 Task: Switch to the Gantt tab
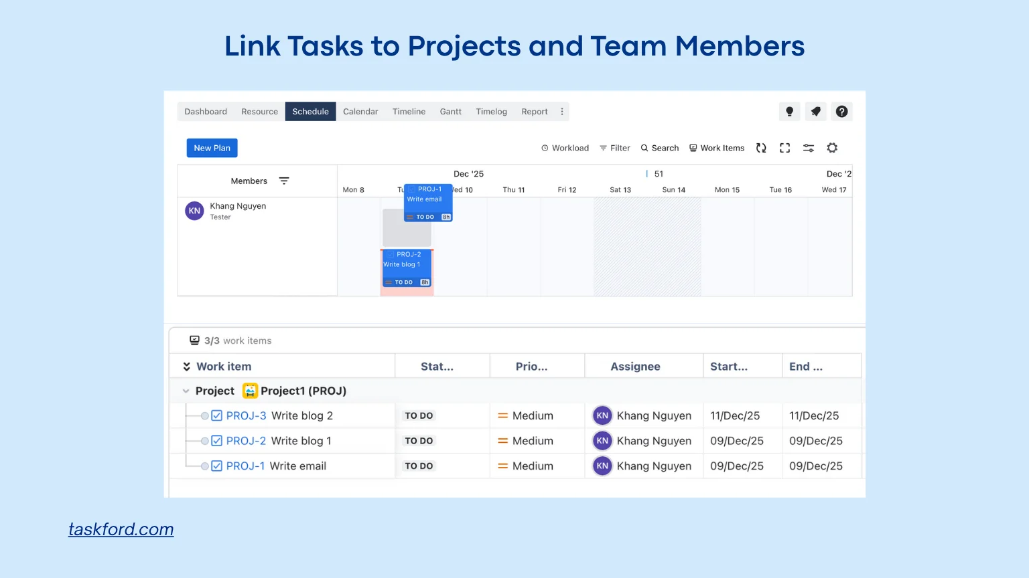(x=450, y=112)
